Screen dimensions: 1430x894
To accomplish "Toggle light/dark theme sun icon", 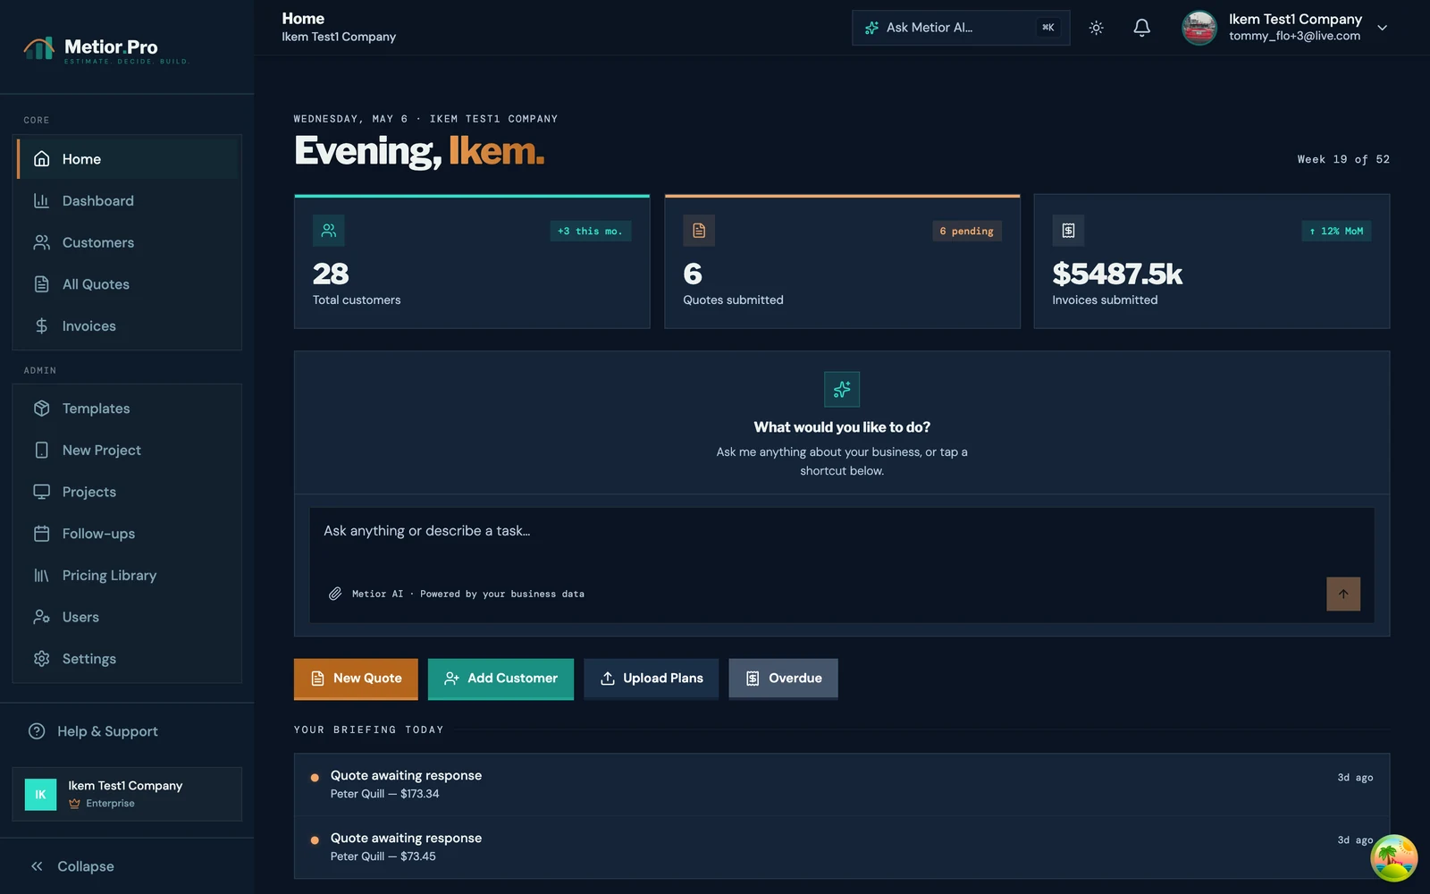I will tap(1096, 28).
